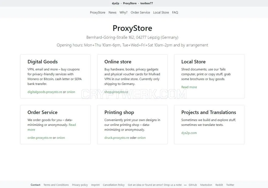Screen dimensions: 268x188
Task: Click 'Got an idea or found an error?' link
Action: click(155, 185)
